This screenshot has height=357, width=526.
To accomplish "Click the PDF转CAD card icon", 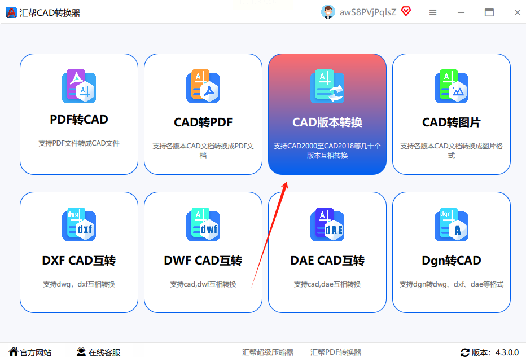I will (79, 86).
